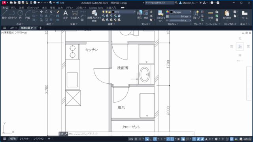This screenshot has height=142, width=253.
Task: Select the Copy tool in Modify panel
Action: 41,16
